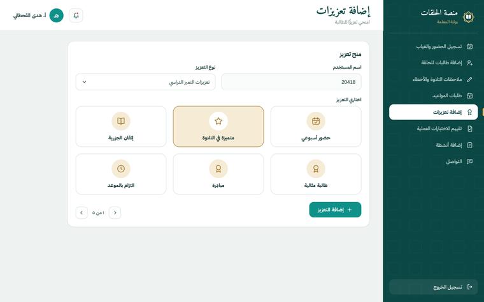Image resolution: width=484 pixels, height=302 pixels.
Task: Click the calendar icon on حضور أسبوعي card
Action: click(316, 121)
